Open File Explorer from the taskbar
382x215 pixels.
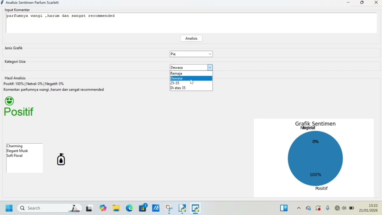click(116, 208)
